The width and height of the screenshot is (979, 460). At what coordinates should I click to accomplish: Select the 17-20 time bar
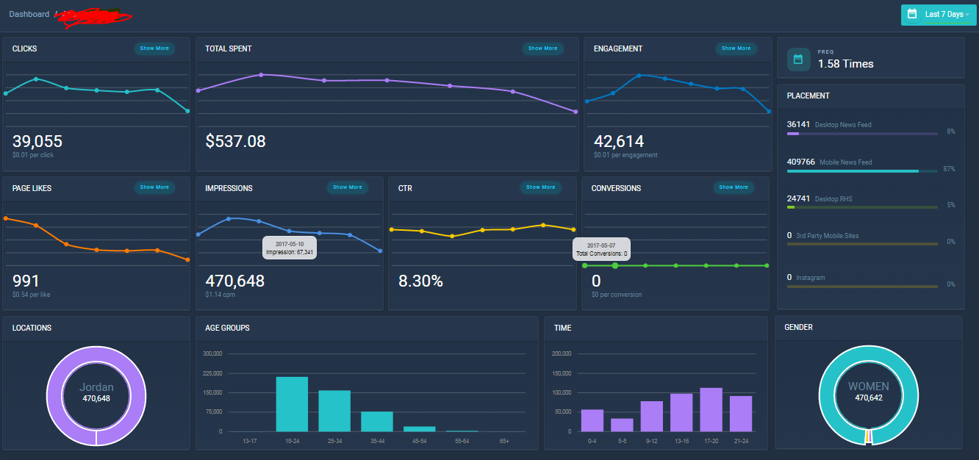point(711,409)
